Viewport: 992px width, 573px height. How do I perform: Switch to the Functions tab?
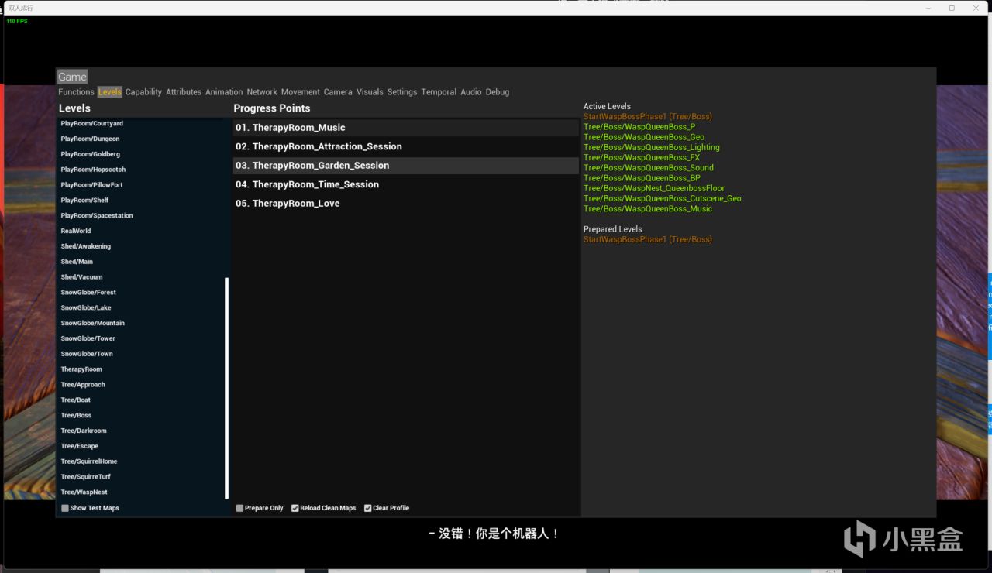click(x=76, y=92)
